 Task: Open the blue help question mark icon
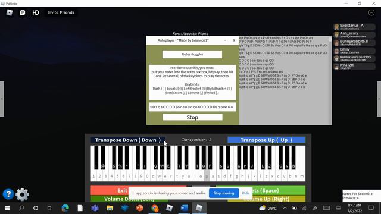click(x=8, y=194)
